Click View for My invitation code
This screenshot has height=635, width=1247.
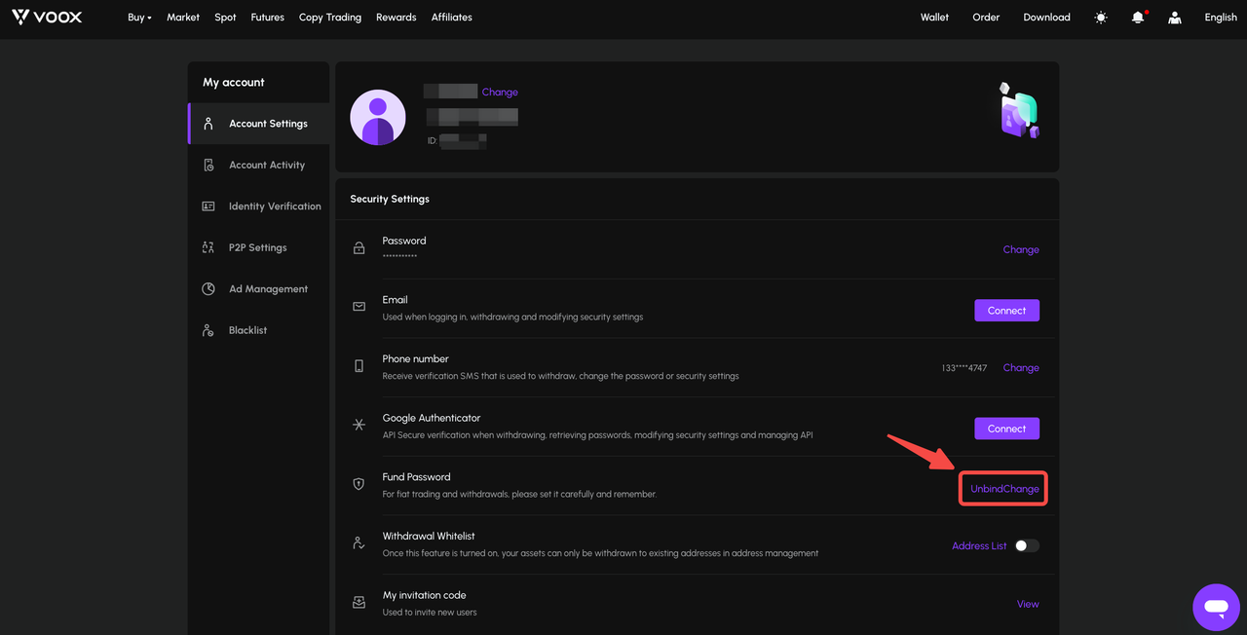pos(1028,604)
